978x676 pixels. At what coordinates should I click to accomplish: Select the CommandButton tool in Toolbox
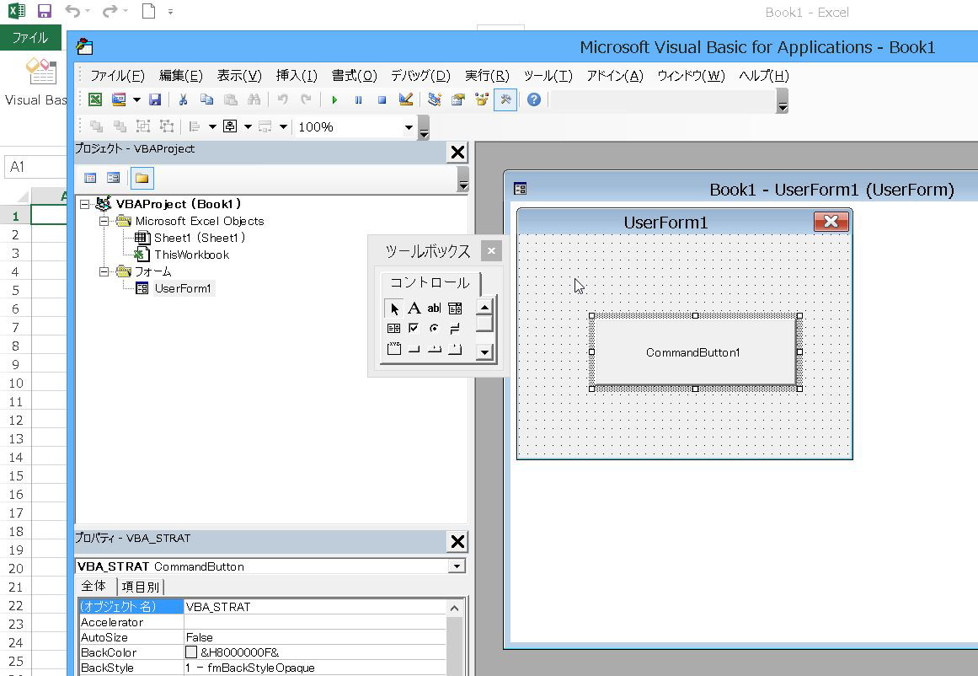[414, 349]
